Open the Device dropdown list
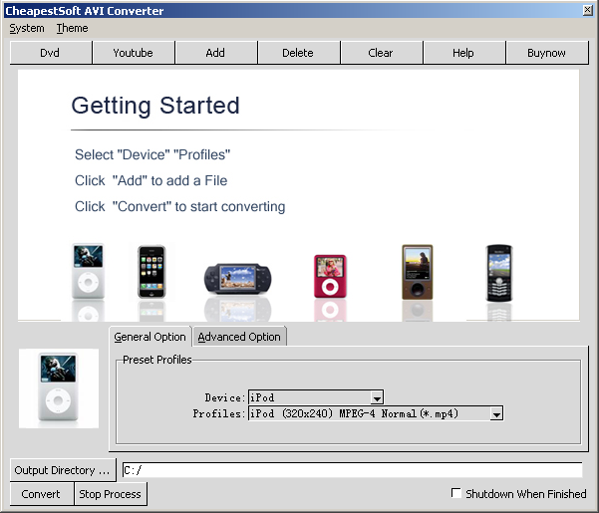Image resolution: width=599 pixels, height=513 pixels. 377,397
